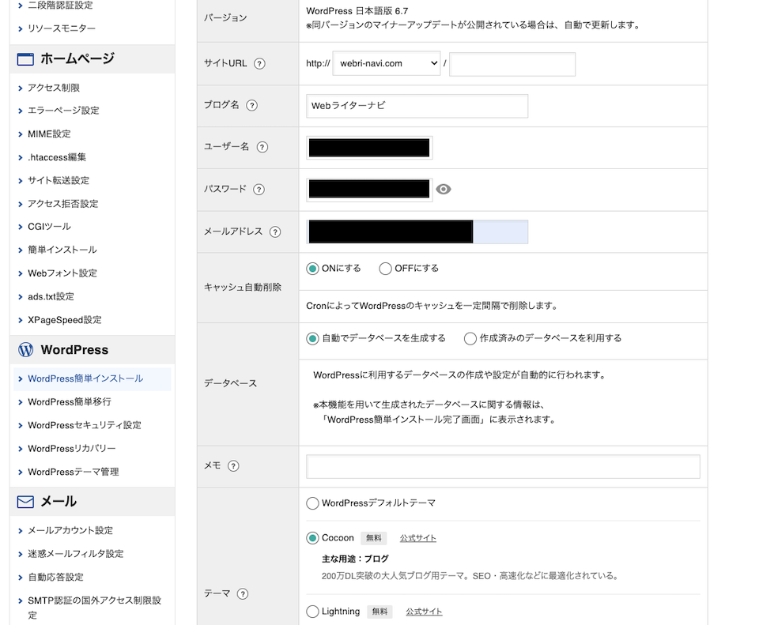
Task: Open Webフォント設定 in sidebar
Action: point(62,273)
